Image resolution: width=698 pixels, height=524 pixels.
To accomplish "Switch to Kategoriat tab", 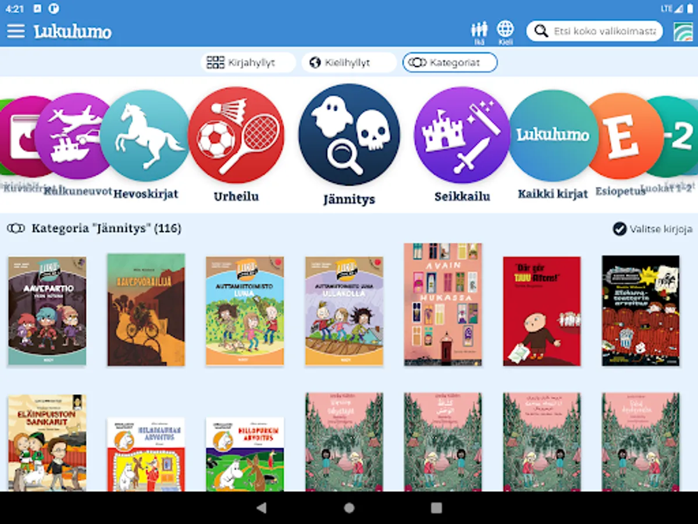I will click(450, 62).
